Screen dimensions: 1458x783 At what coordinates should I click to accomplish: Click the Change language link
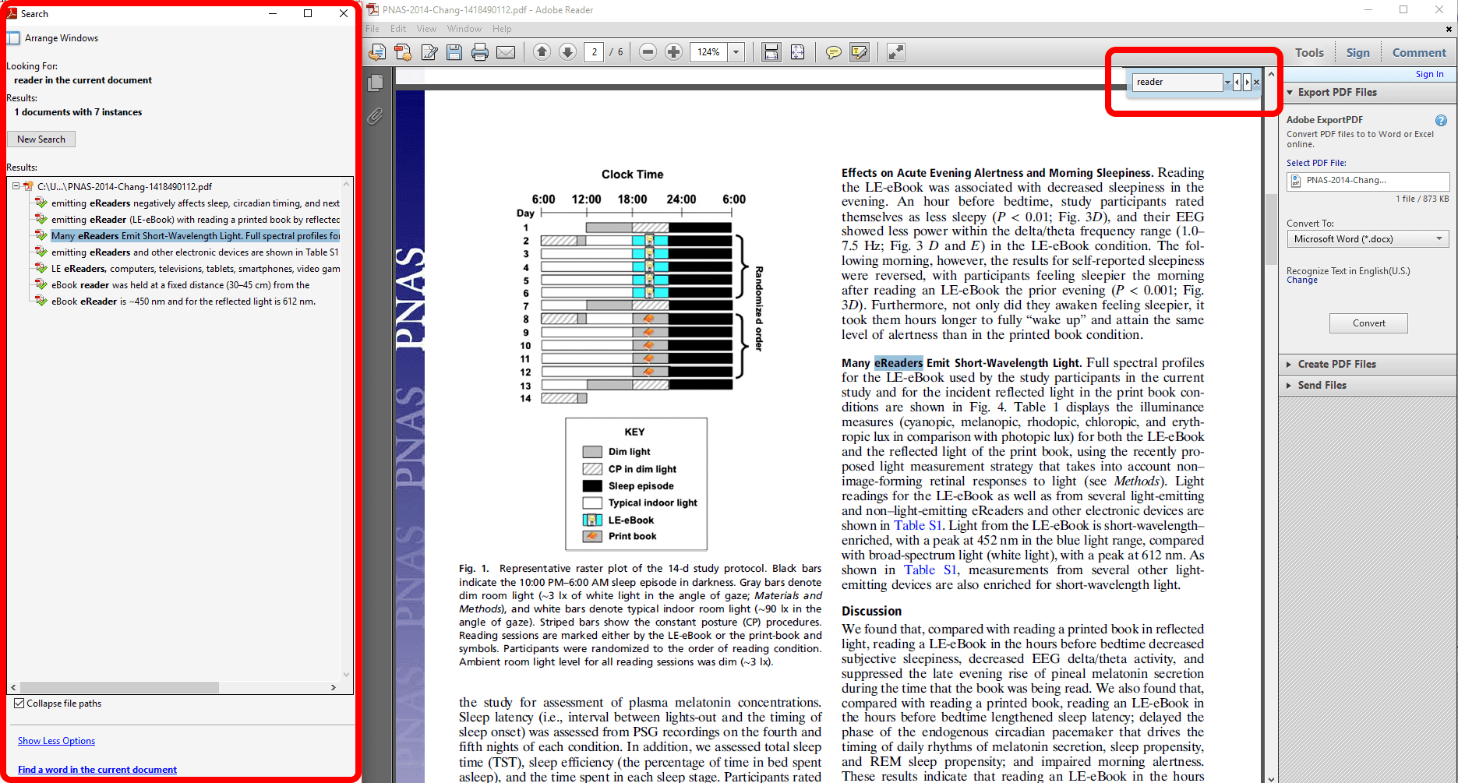coord(1301,280)
